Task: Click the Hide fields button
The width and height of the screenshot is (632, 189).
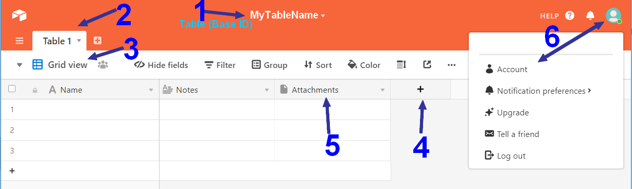Action: click(161, 65)
